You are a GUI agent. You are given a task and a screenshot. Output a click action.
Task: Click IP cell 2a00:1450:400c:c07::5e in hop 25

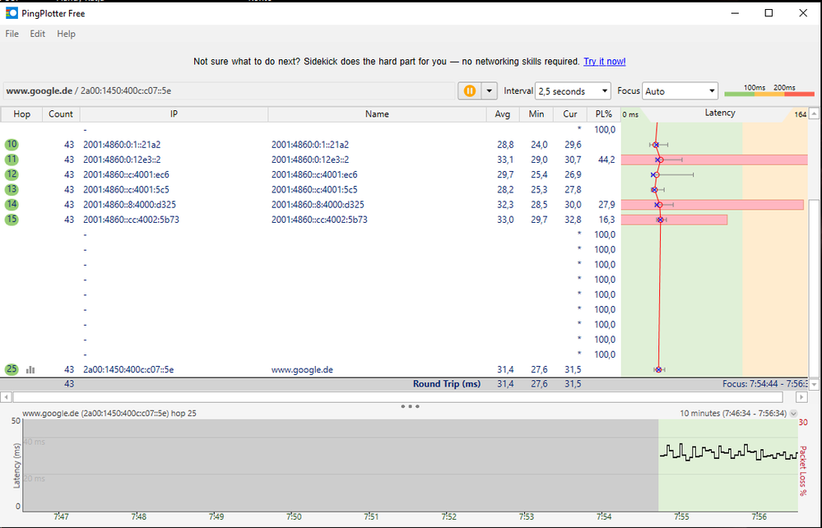pyautogui.click(x=128, y=370)
